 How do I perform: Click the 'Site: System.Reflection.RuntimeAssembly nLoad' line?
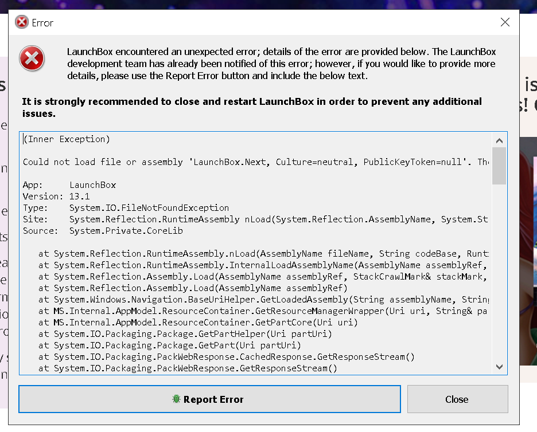tap(255, 219)
